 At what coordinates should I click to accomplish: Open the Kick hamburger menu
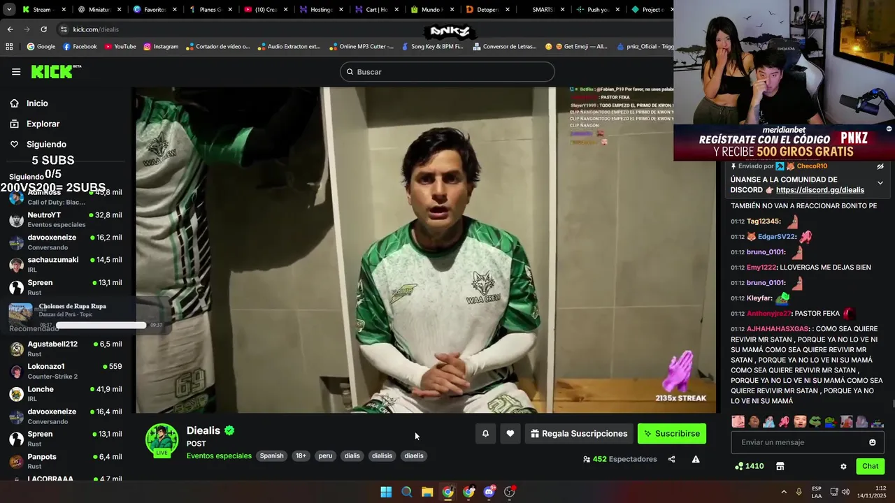coord(16,71)
